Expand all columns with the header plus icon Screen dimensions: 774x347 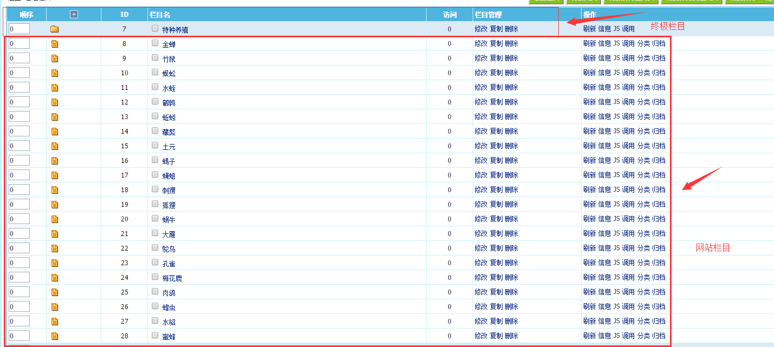(x=74, y=15)
